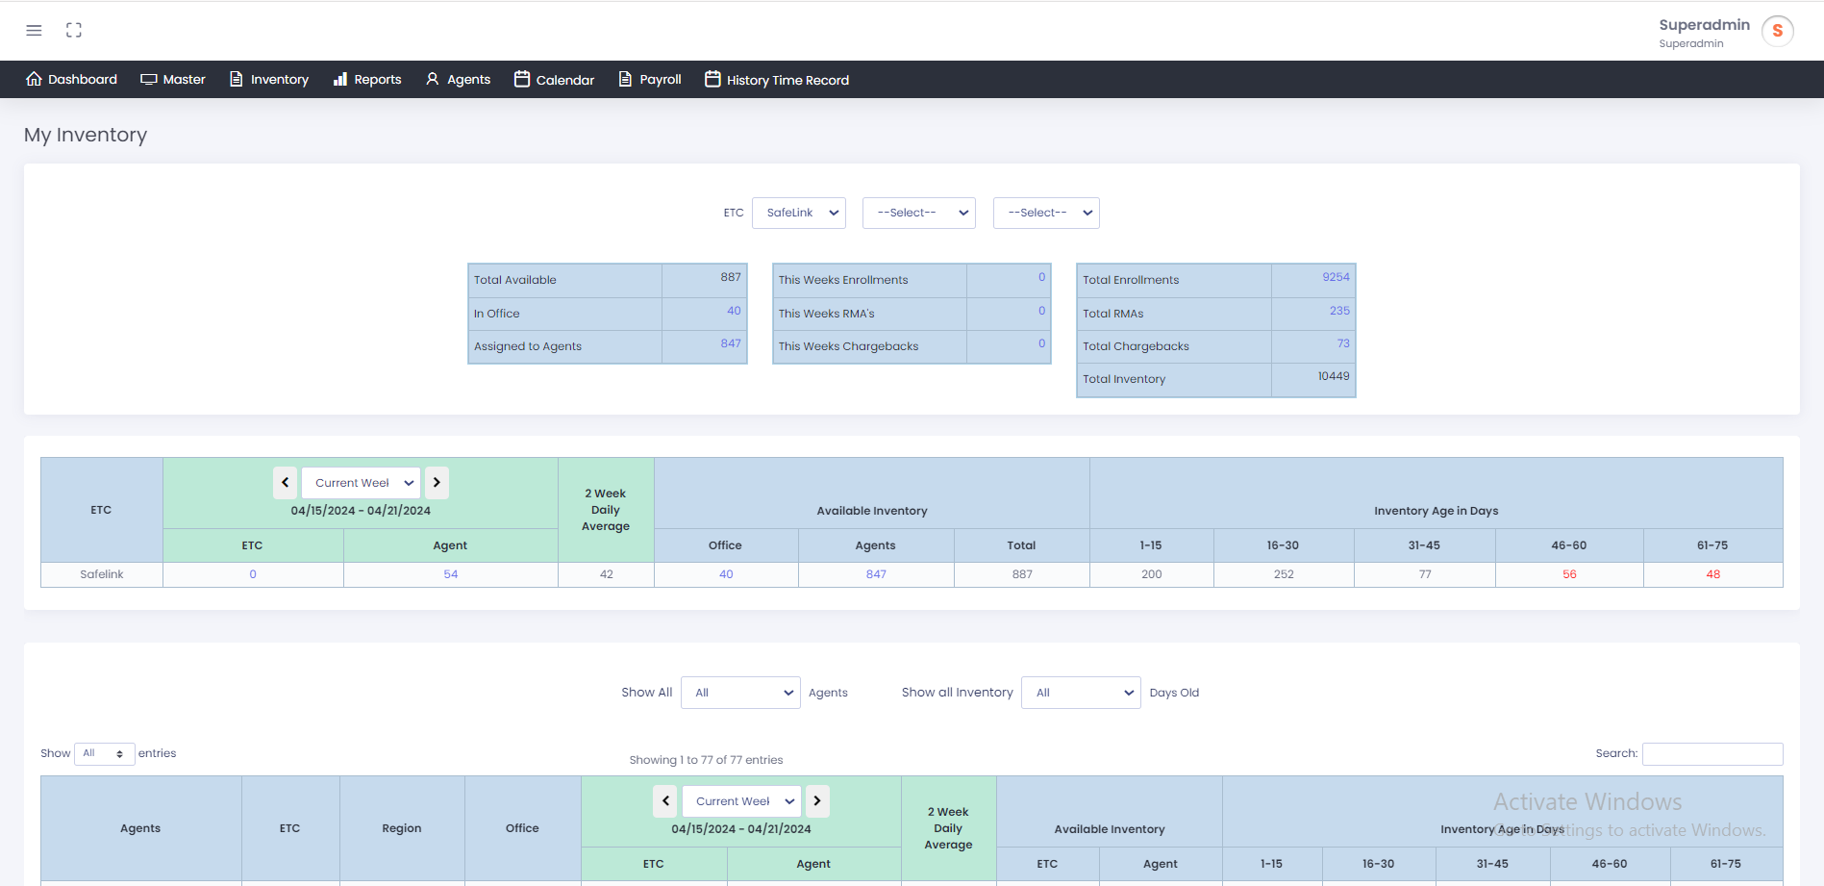The width and height of the screenshot is (1824, 886).
Task: Click Safelink row Agent value 54
Action: coord(451,574)
